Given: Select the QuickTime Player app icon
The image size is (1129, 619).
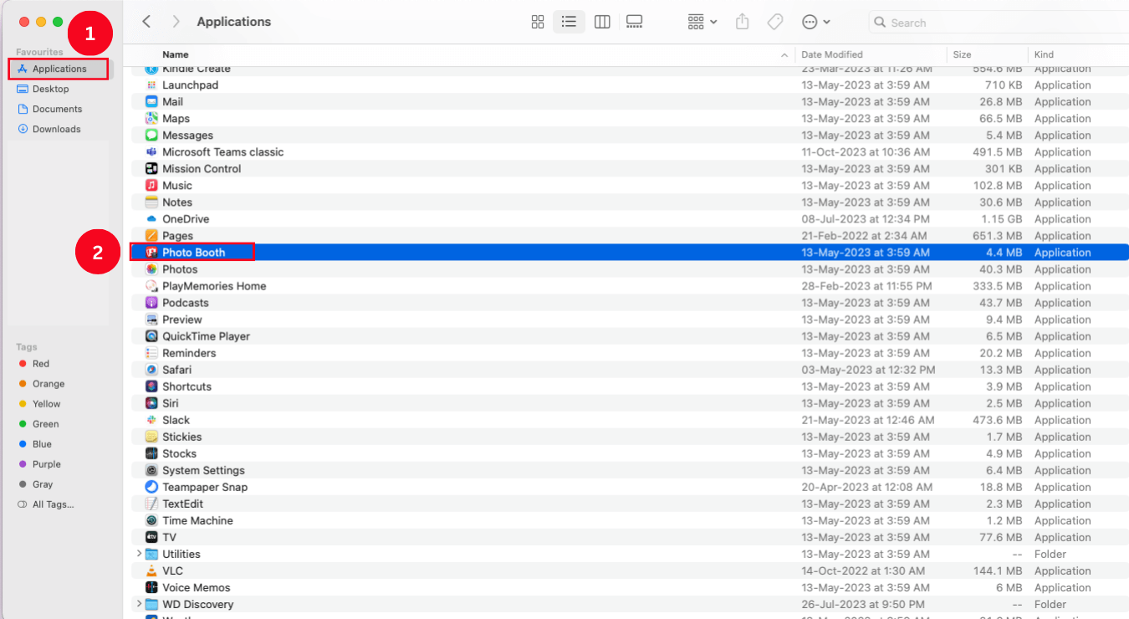Looking at the screenshot, I should [151, 336].
